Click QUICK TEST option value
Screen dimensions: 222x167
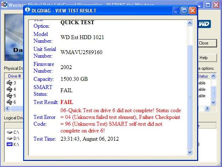click(x=77, y=22)
